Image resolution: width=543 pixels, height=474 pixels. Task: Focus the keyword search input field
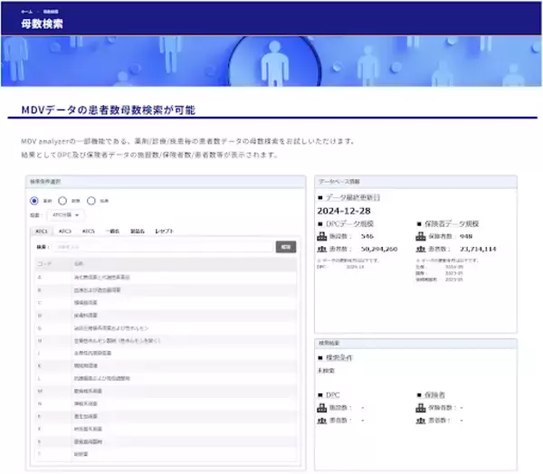163,247
